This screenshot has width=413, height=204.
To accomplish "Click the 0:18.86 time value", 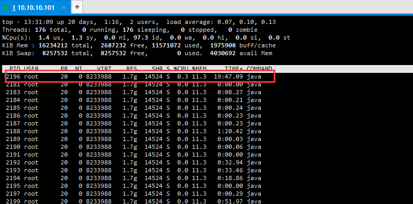I will point(230,178).
